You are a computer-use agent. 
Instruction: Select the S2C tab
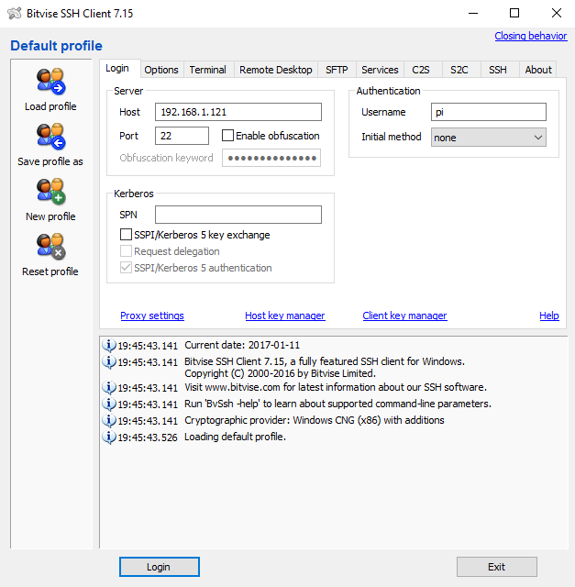pos(459,70)
